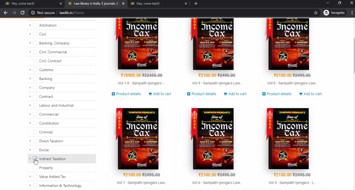Expand the Arbitration tree node
This screenshot has height=190, width=355.
tap(30, 25)
